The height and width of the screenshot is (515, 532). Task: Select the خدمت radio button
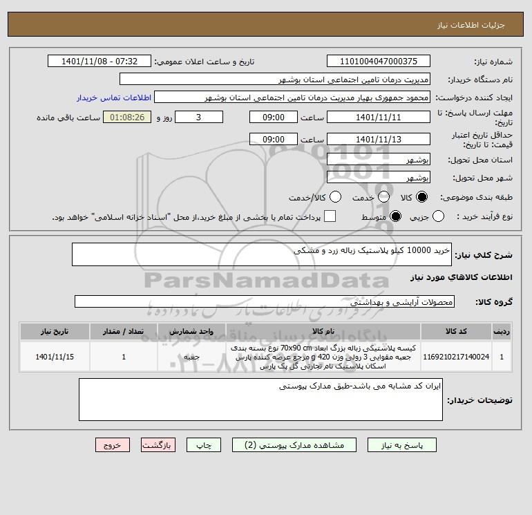(383, 197)
